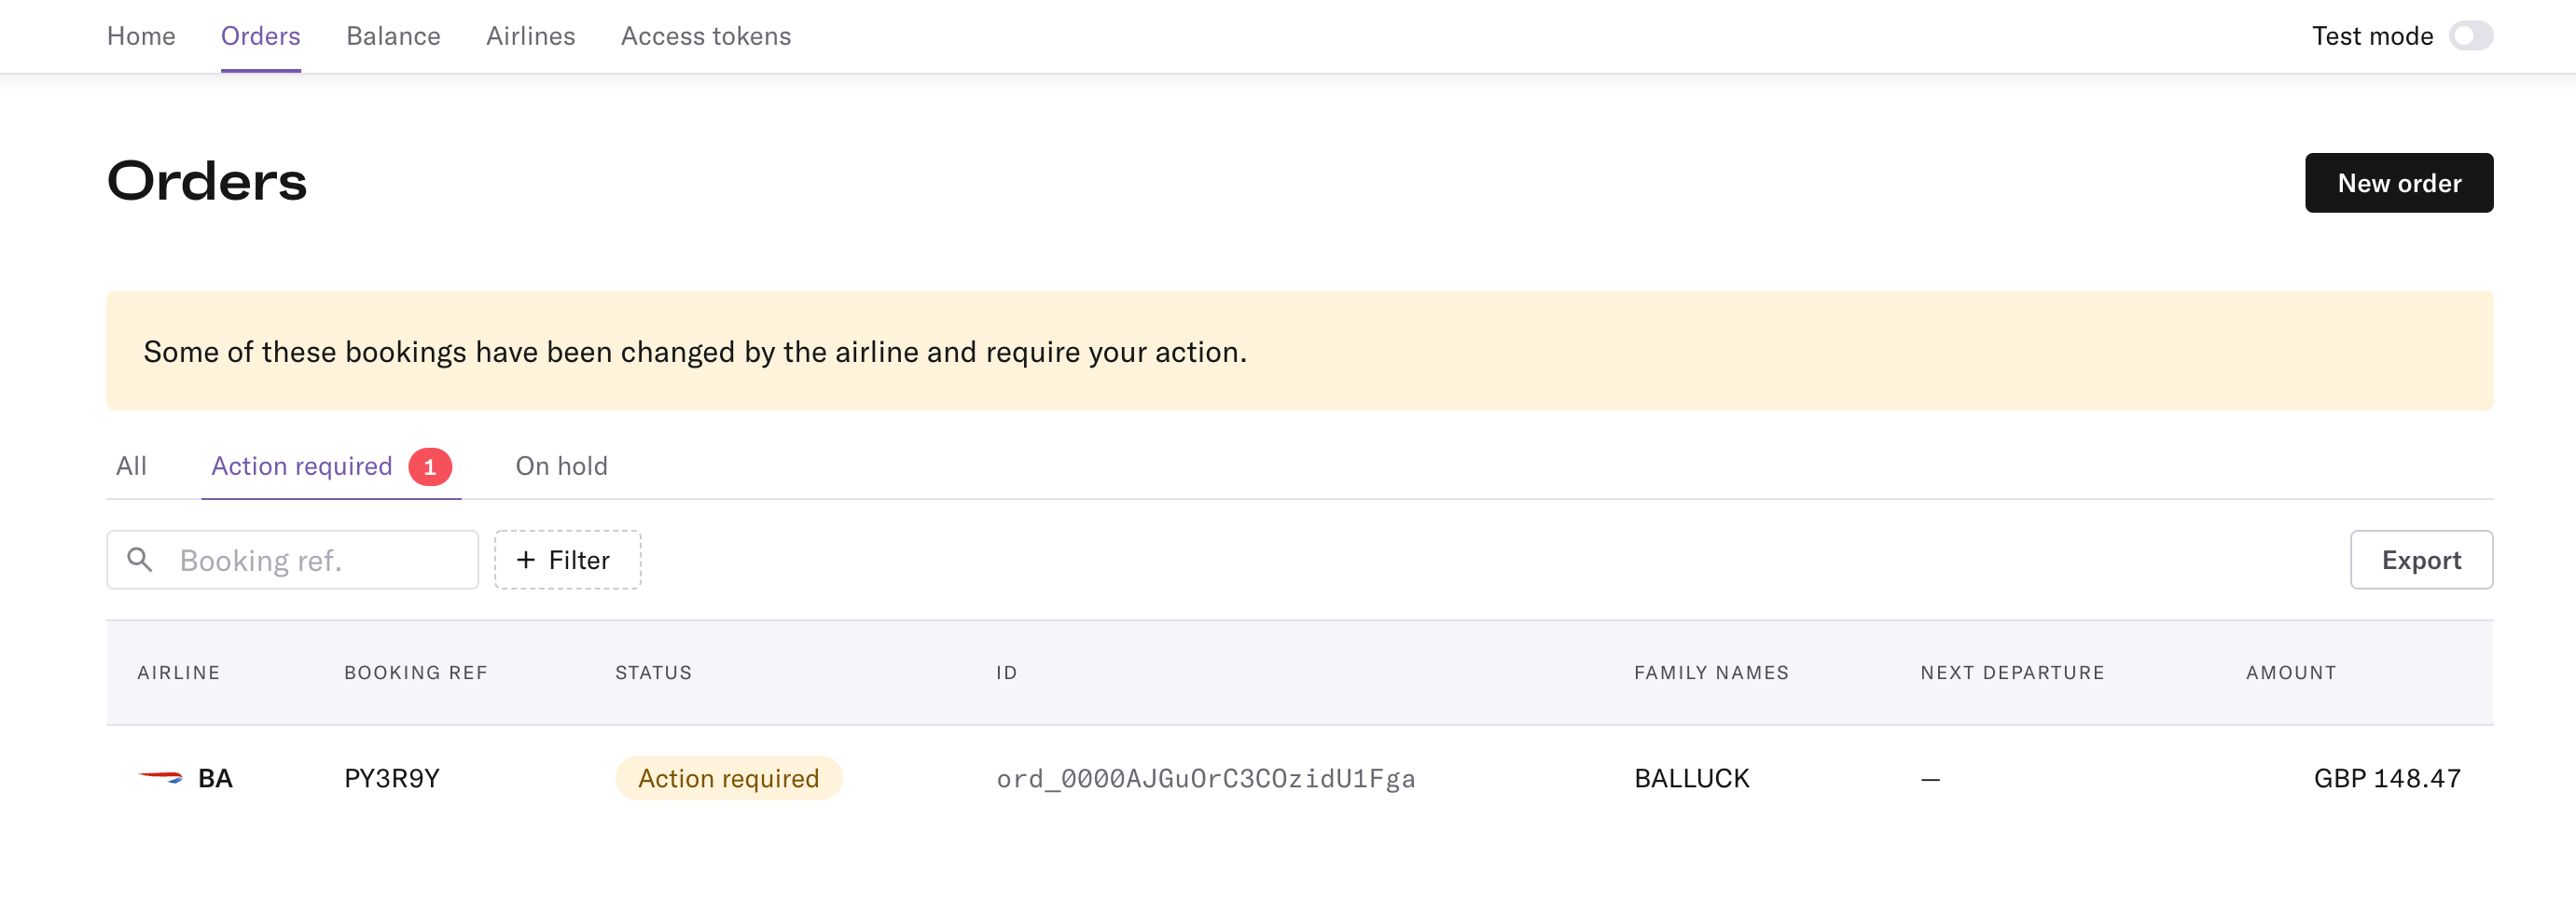This screenshot has width=2576, height=903.
Task: Select the Orders navigation tab
Action: click(261, 36)
